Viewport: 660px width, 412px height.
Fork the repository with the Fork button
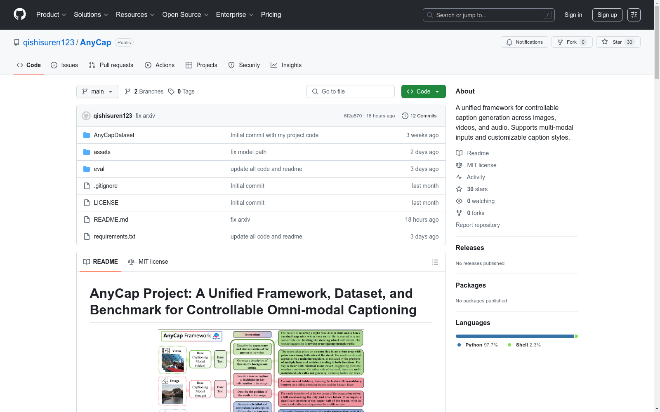pos(572,42)
